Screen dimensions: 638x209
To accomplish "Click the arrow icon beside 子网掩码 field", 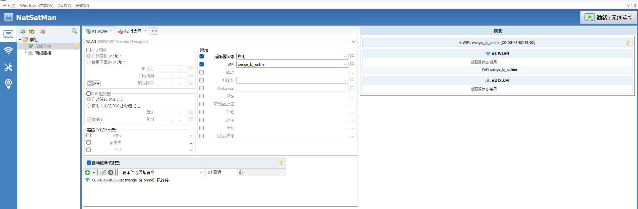I will coord(191,76).
